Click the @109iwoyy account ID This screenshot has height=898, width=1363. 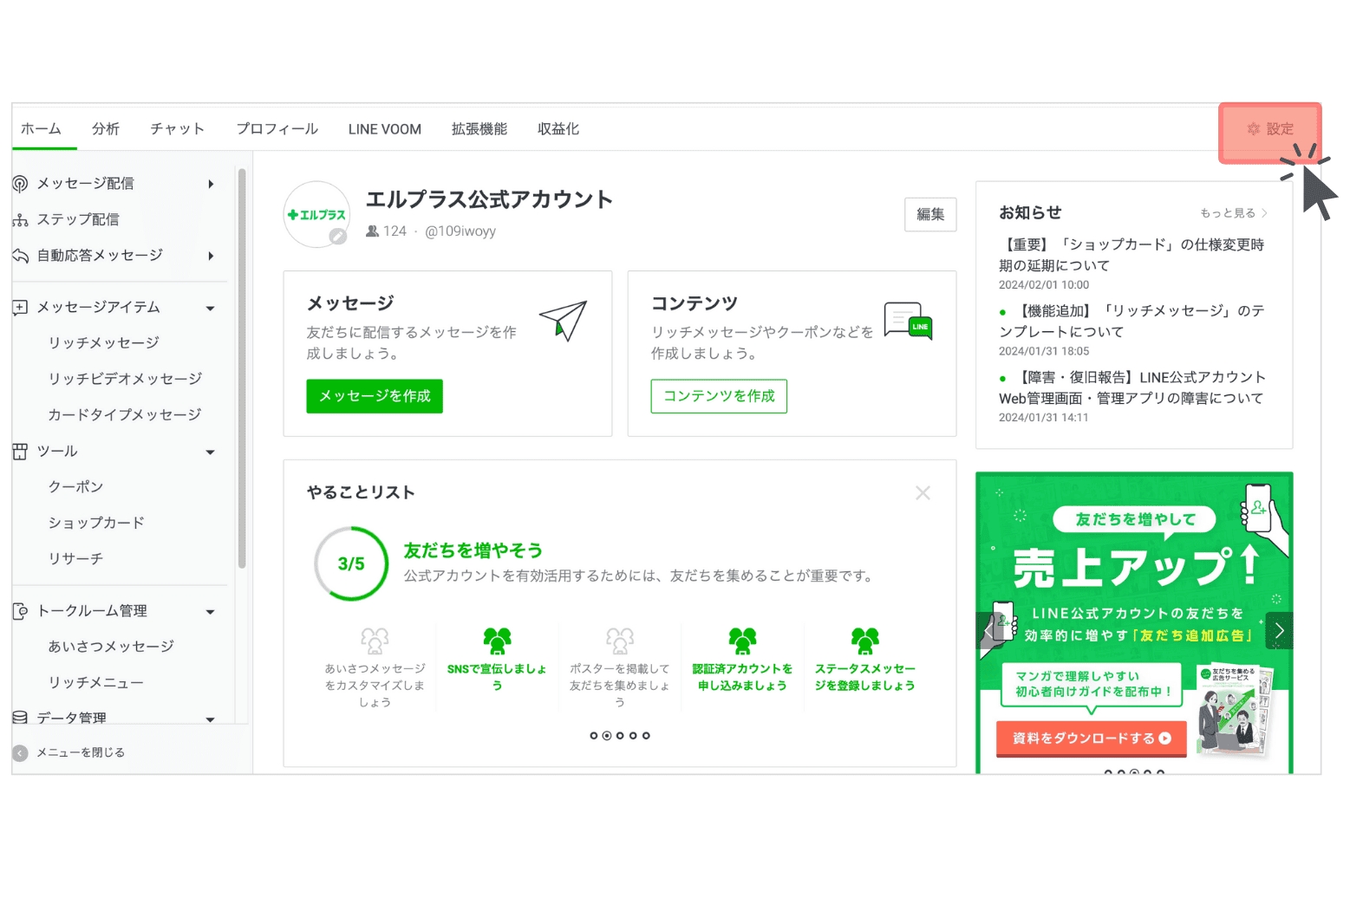460,231
